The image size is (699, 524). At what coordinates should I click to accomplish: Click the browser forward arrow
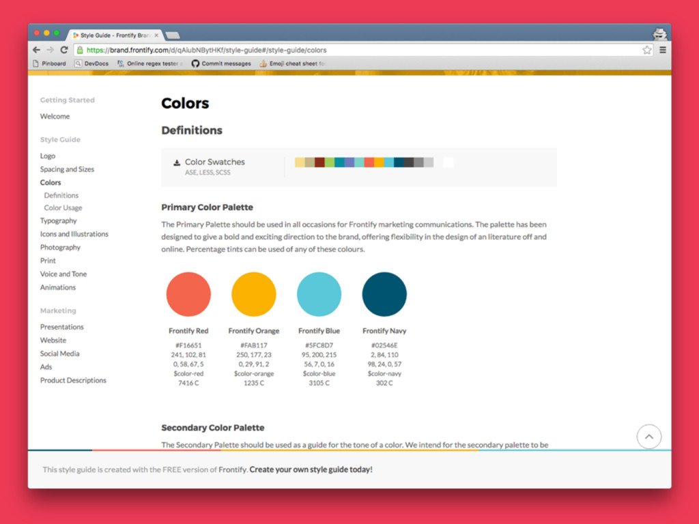(x=51, y=50)
